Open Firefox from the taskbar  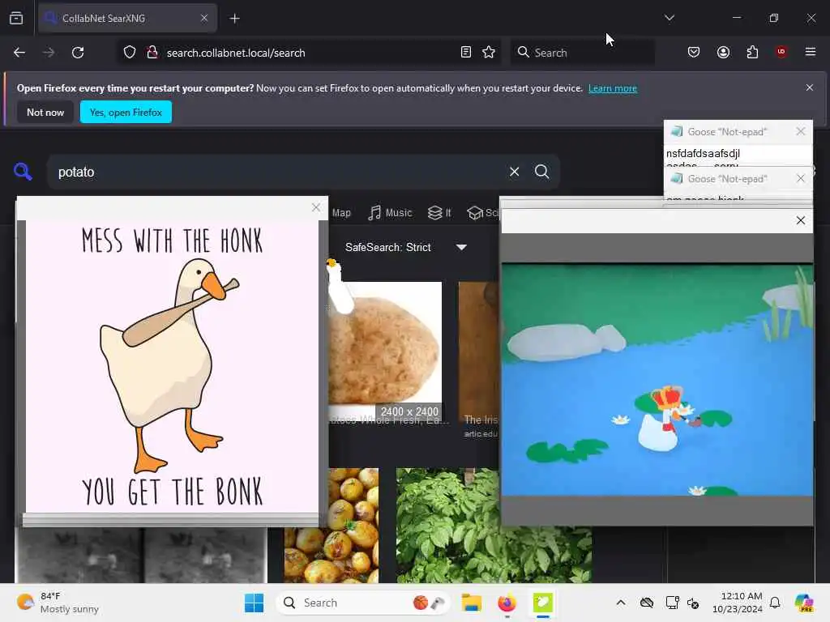(x=507, y=603)
